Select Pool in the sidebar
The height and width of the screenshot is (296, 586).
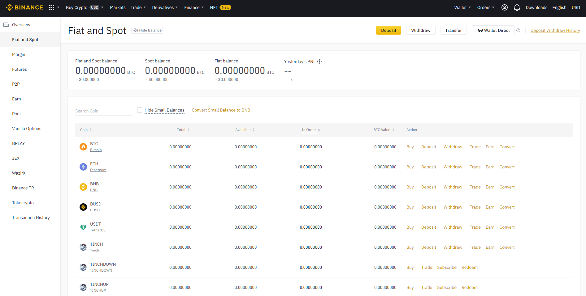[16, 114]
